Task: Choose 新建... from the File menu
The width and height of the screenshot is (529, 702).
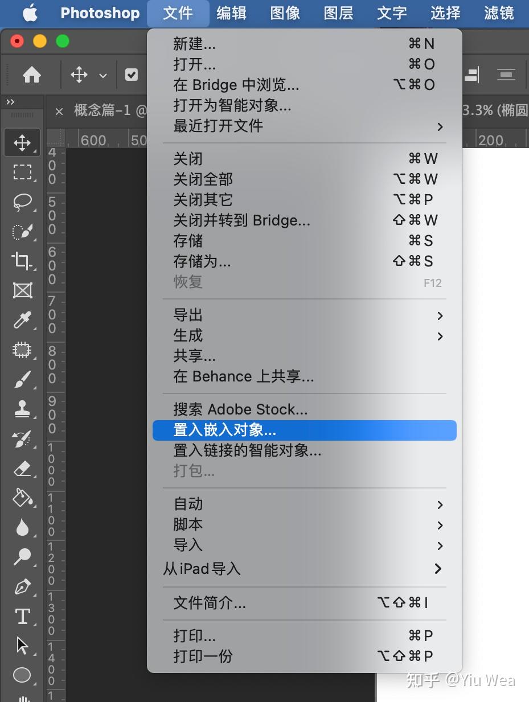Action: click(x=305, y=44)
